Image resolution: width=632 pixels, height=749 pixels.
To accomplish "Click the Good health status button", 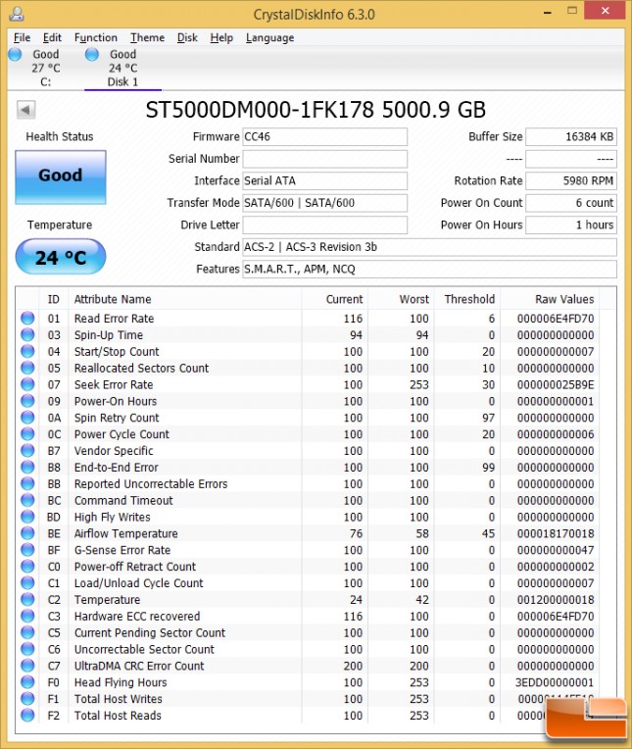I will (x=61, y=177).
